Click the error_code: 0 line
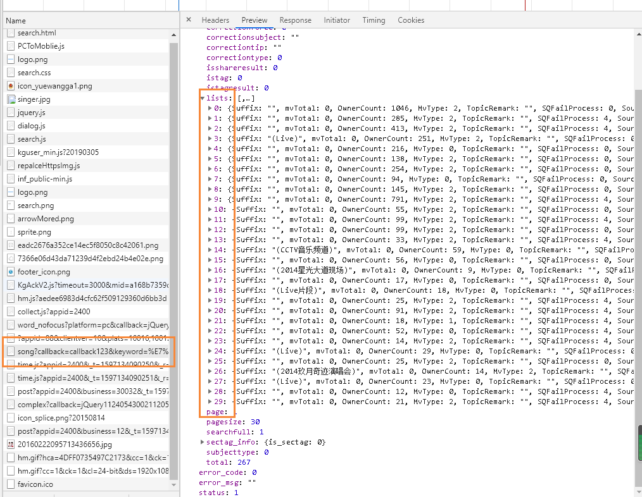This screenshot has height=497, width=642. coord(228,472)
